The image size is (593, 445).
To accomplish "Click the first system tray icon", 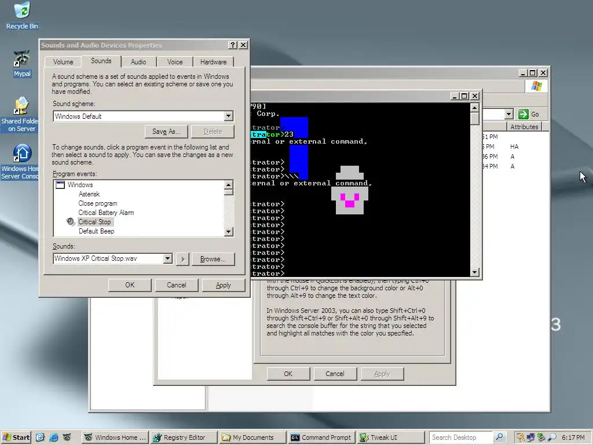I will click(521, 437).
